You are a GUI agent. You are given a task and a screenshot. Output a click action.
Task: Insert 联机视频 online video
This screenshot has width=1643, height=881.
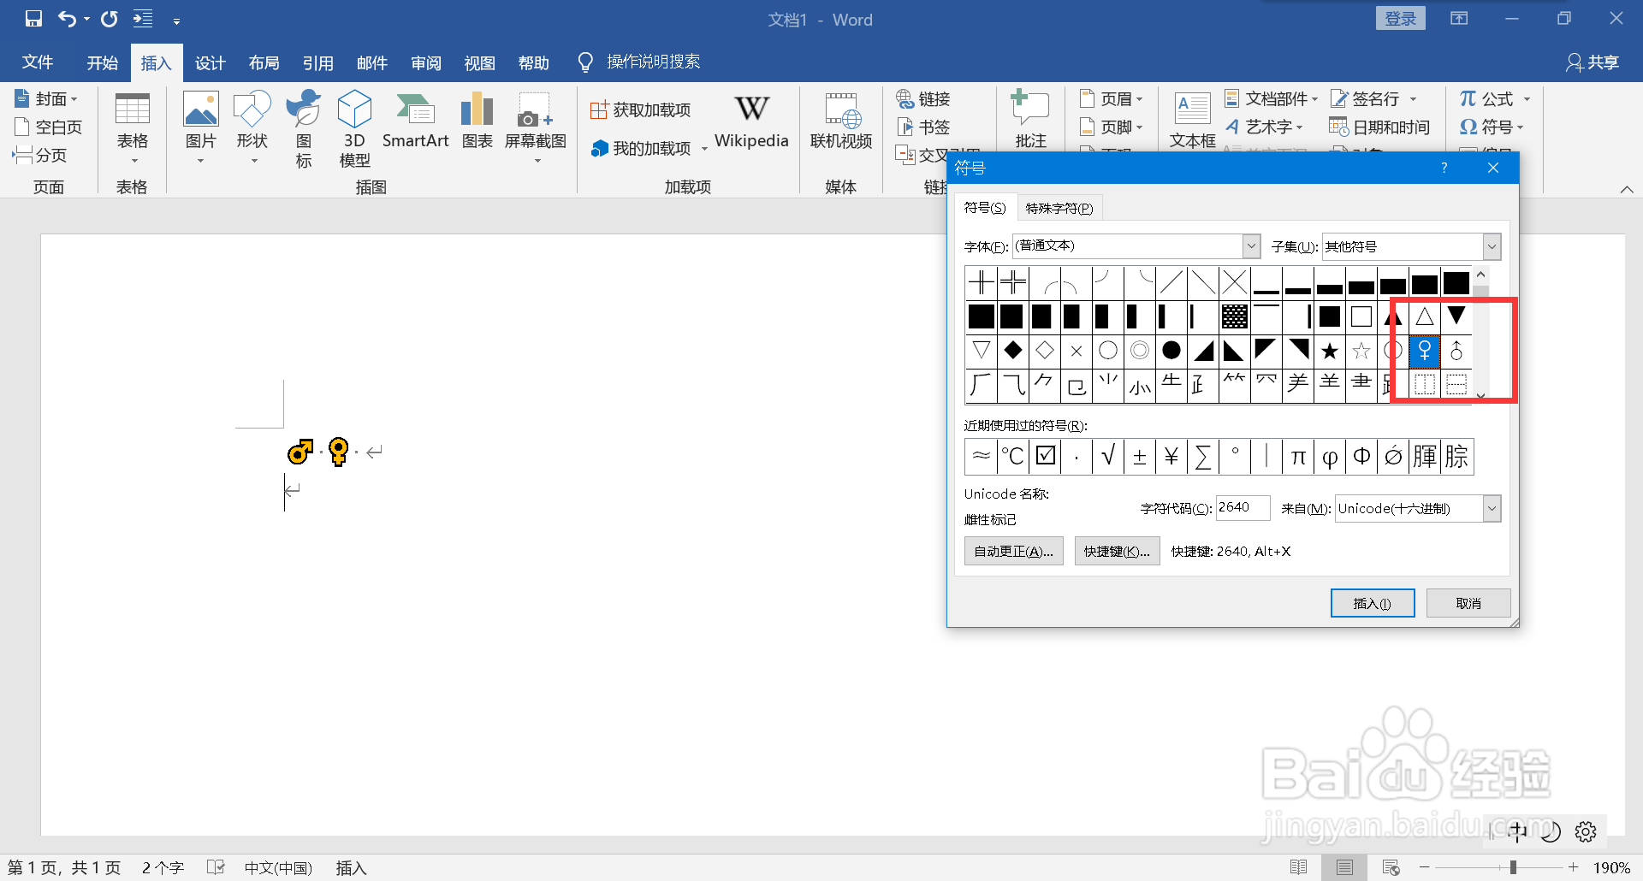(841, 121)
